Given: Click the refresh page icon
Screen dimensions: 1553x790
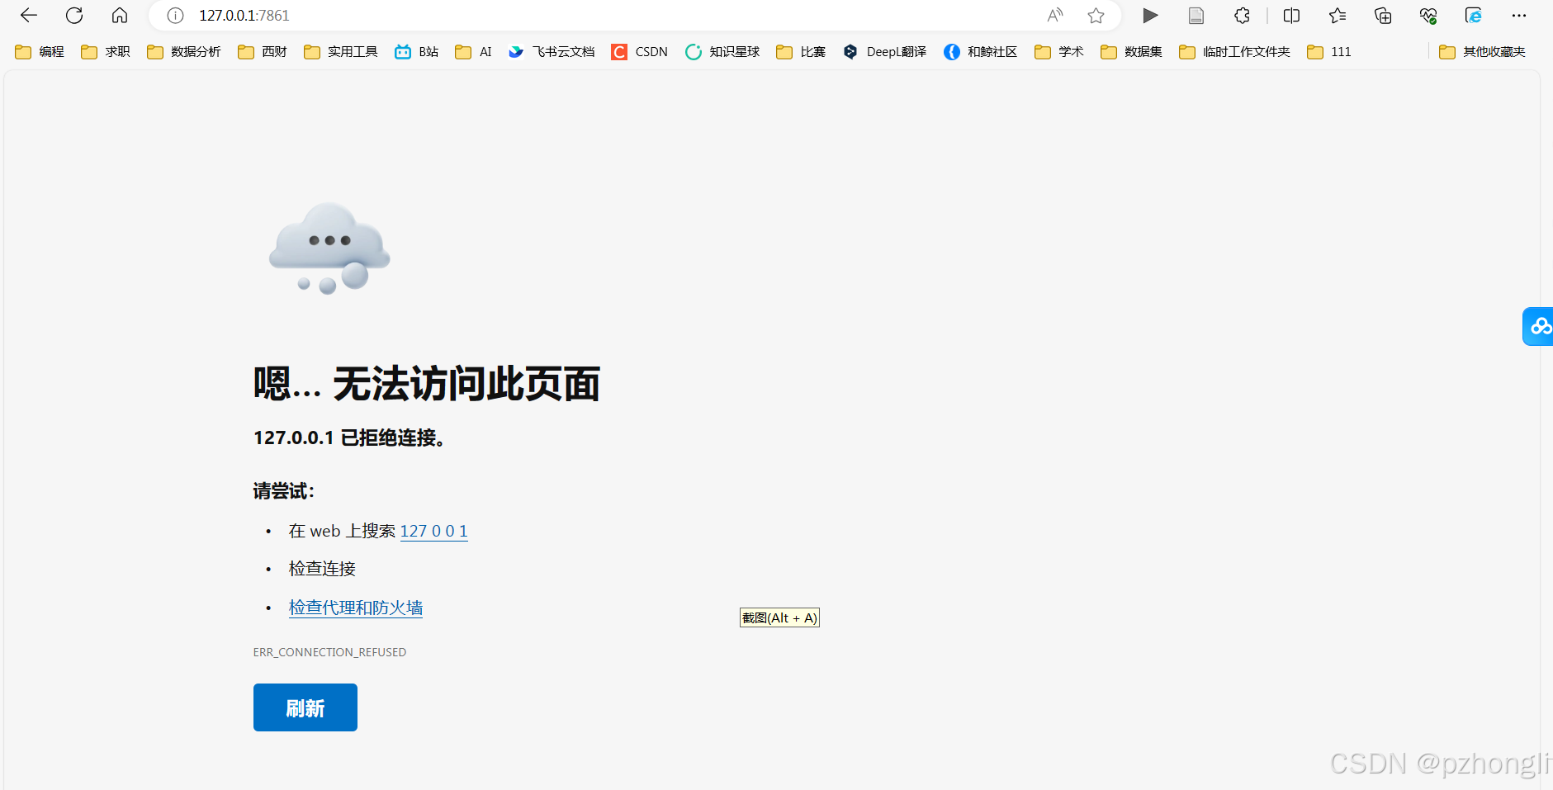Looking at the screenshot, I should click(x=74, y=15).
